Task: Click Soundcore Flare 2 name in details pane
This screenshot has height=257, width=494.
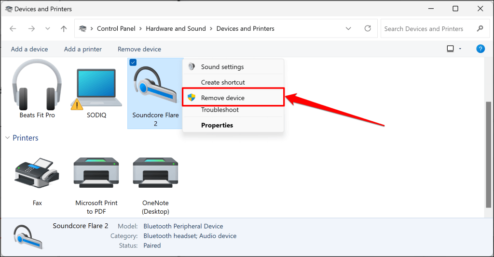Action: [81, 226]
